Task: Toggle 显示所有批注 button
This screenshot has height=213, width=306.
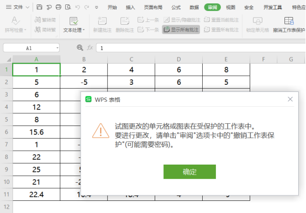Action: click(x=181, y=30)
